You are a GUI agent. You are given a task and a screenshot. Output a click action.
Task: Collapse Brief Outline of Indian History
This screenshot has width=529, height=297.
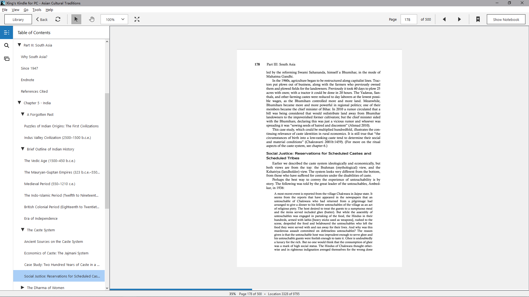tap(23, 149)
